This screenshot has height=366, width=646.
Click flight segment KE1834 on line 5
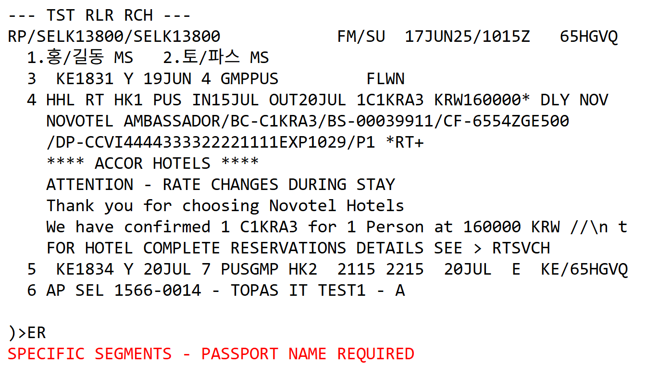click(85, 269)
